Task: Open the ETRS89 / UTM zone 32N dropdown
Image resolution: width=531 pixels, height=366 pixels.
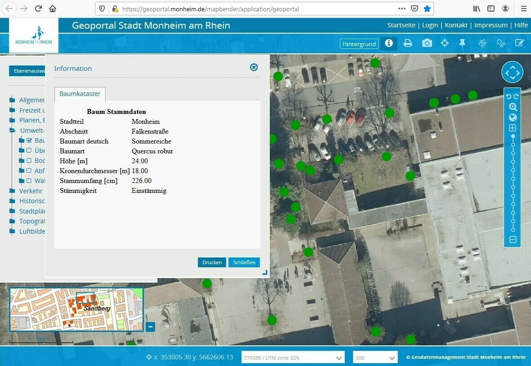Action: coord(293,358)
